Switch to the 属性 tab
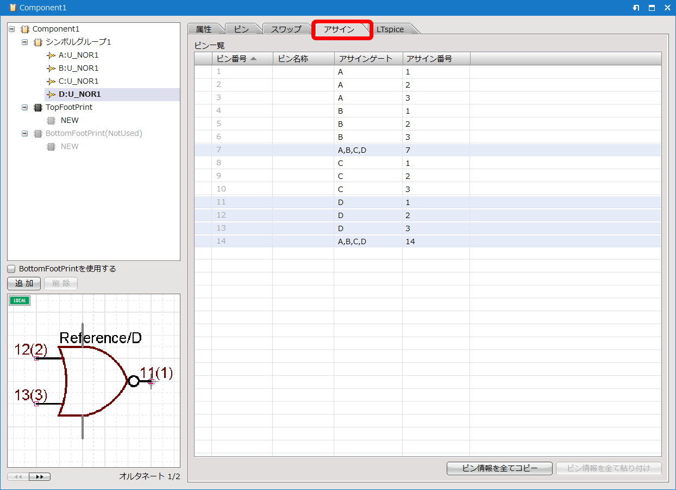Image resolution: width=676 pixels, height=490 pixels. coord(204,29)
